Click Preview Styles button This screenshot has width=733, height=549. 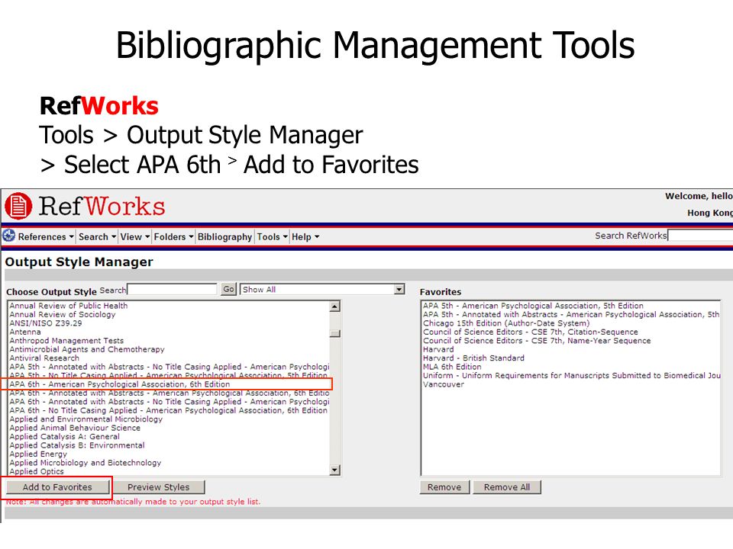(159, 487)
